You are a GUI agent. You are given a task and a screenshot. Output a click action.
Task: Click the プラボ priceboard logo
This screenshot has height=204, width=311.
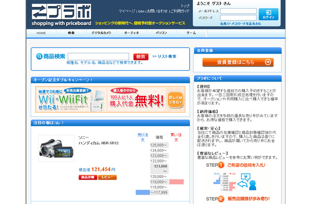click(62, 15)
